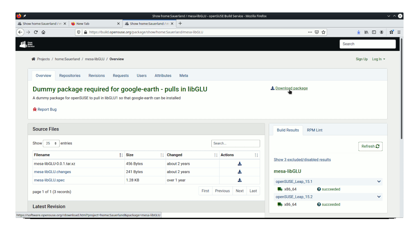Click the download icon for mesa-libGLU-0.0.1.tar.xz
The image size is (419, 236).
click(239, 163)
